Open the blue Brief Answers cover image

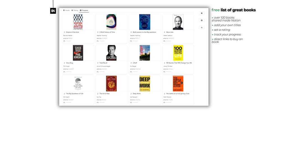click(145, 22)
